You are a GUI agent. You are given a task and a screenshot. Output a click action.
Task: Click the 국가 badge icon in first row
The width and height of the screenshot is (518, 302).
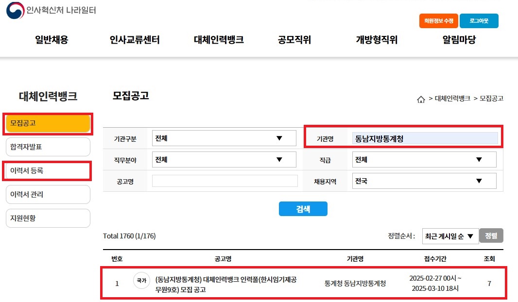141,281
